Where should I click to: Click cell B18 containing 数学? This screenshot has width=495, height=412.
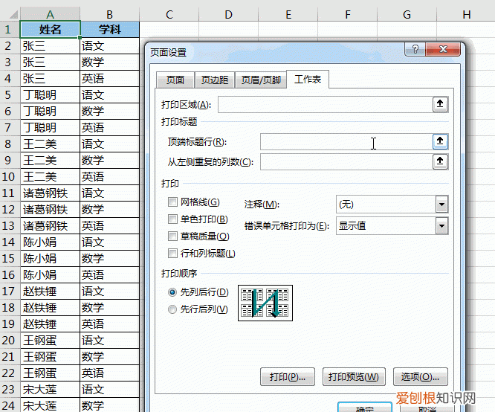109,307
